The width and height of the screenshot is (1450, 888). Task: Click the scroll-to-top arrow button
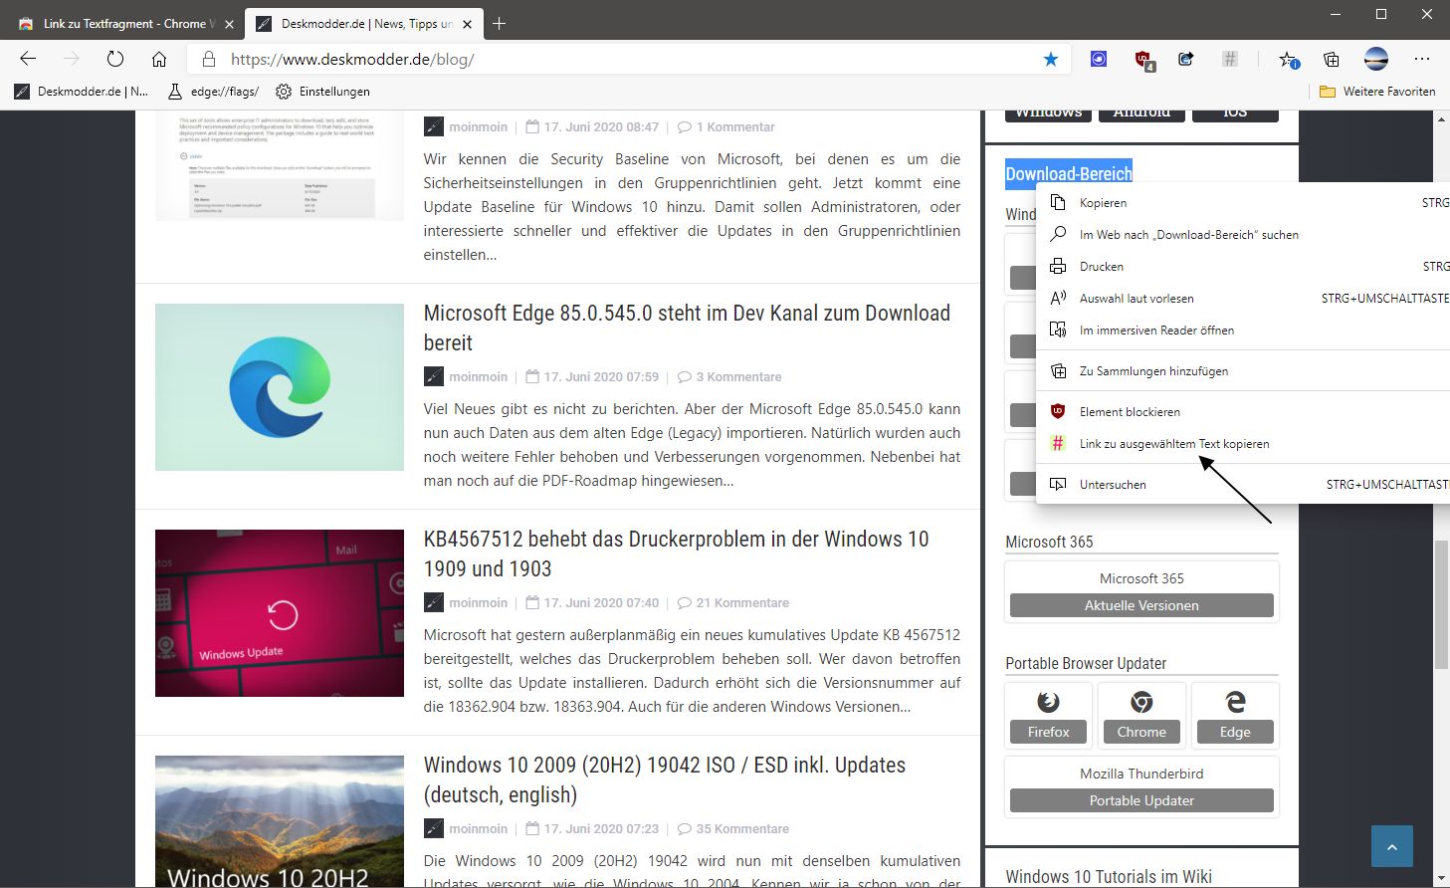1392,846
